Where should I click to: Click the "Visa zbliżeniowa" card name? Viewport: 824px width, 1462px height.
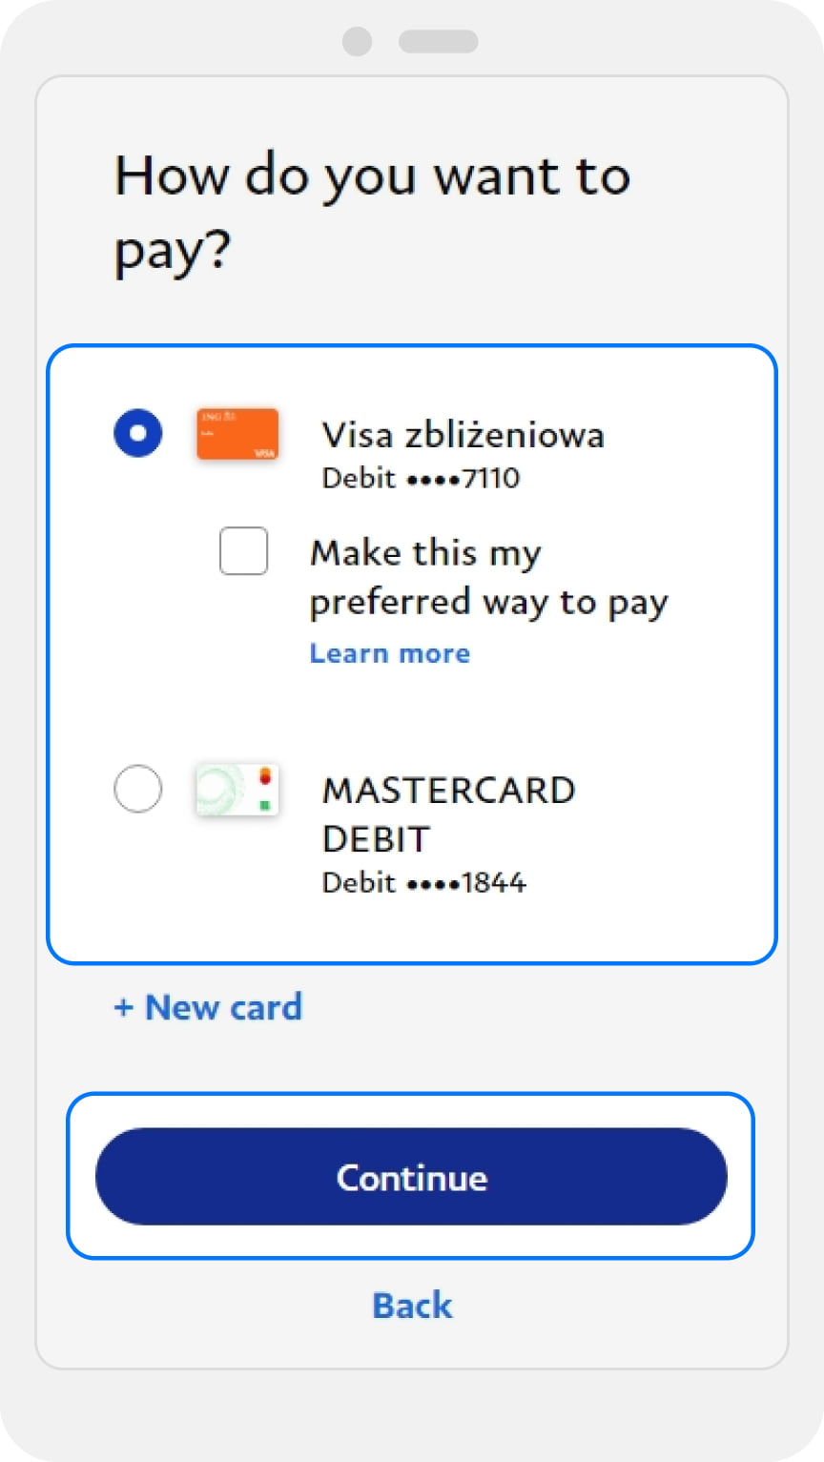coord(463,435)
